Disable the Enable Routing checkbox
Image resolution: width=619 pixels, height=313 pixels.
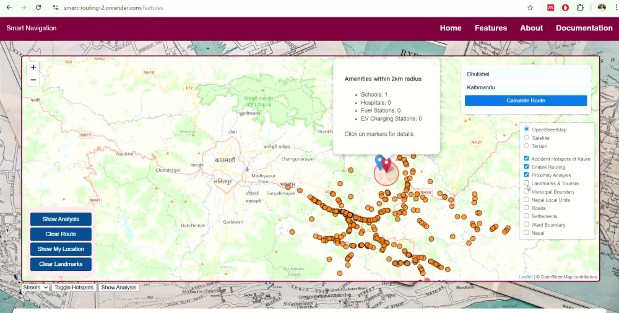[x=526, y=167]
